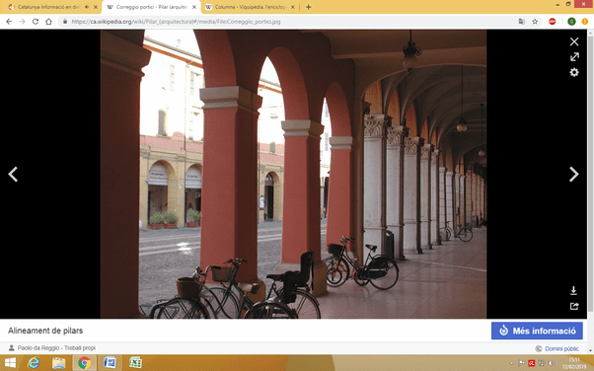Open the red antivirus tray icon
Viewport: 594px width, 371px height.
(x=532, y=363)
